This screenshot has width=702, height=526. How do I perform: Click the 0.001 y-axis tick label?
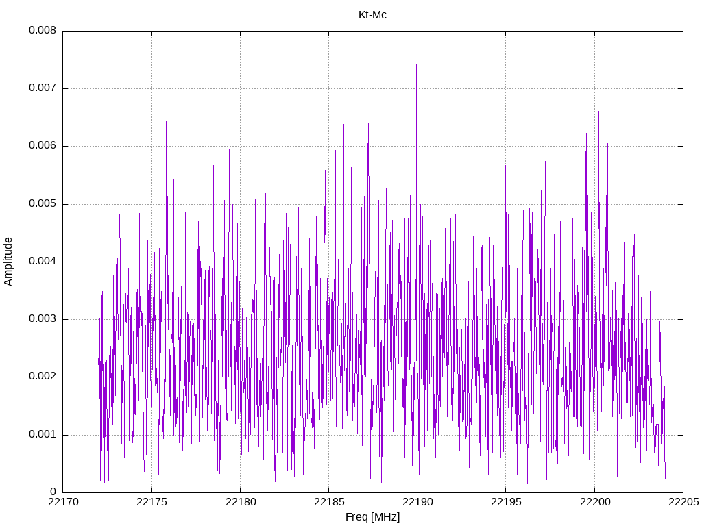click(x=43, y=435)
